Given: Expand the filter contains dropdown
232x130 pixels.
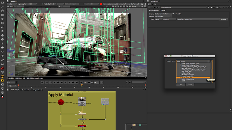Looking at the screenshot, I should click(168, 19).
